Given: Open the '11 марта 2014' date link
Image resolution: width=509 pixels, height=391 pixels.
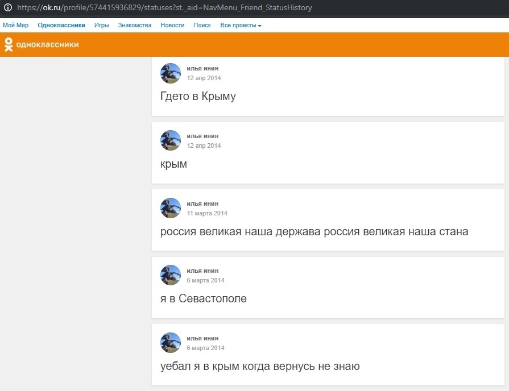Looking at the screenshot, I should pos(207,213).
